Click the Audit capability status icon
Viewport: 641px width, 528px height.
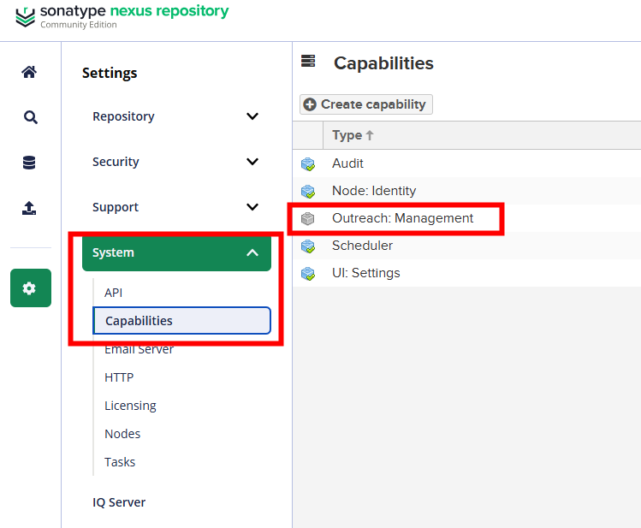(x=308, y=164)
